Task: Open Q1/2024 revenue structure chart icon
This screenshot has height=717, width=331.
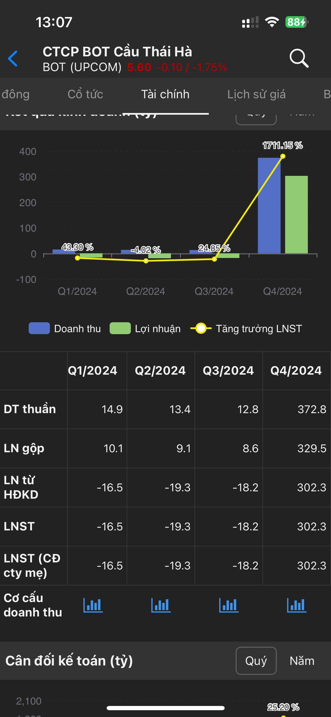Action: click(93, 605)
